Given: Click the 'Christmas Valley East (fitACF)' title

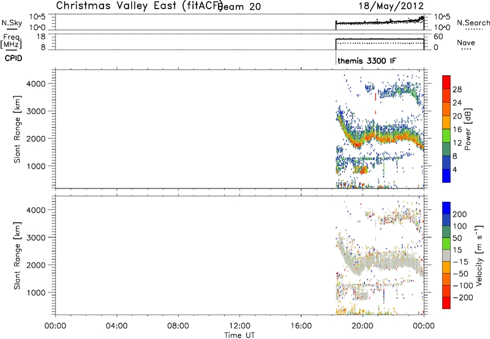Looking at the screenshot, I should tap(139, 6).
